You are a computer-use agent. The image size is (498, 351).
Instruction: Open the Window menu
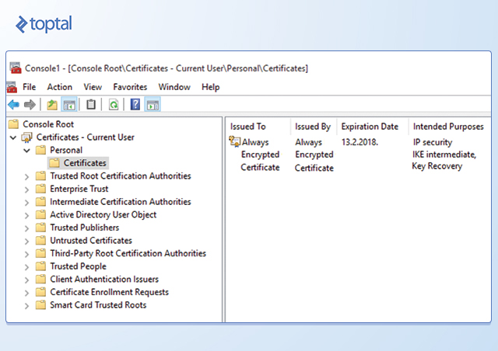(174, 87)
